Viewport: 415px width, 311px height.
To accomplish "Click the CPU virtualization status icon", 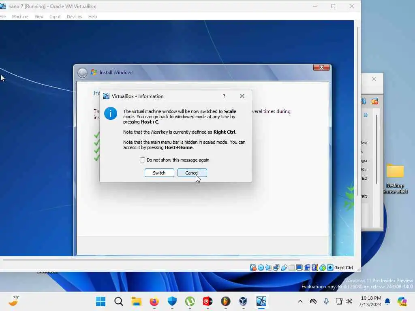I will (314, 268).
